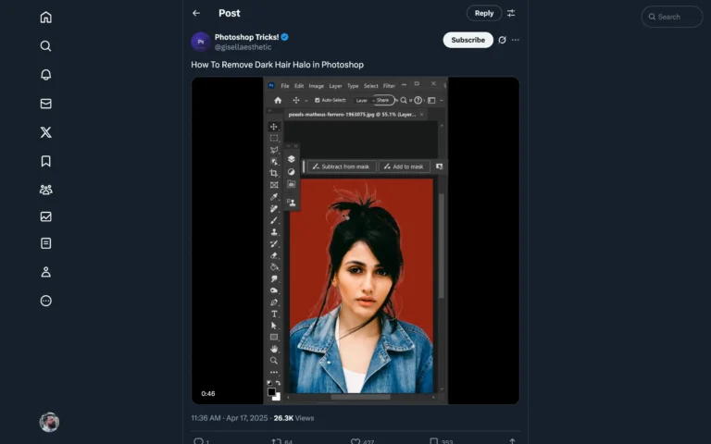The height and width of the screenshot is (444, 711).
Task: Click the foreground black color swatch
Action: click(x=271, y=392)
